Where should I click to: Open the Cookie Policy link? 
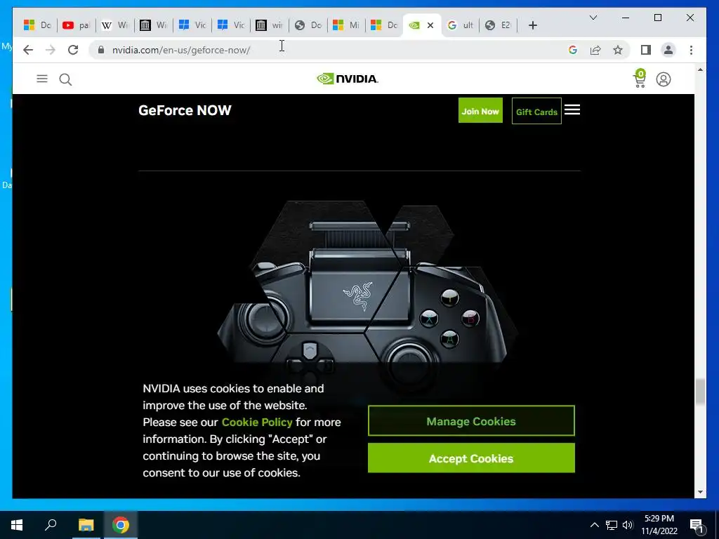pos(257,422)
